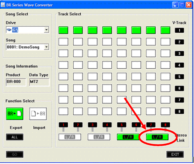Select the Export BR-to-file function icon

click(15, 114)
